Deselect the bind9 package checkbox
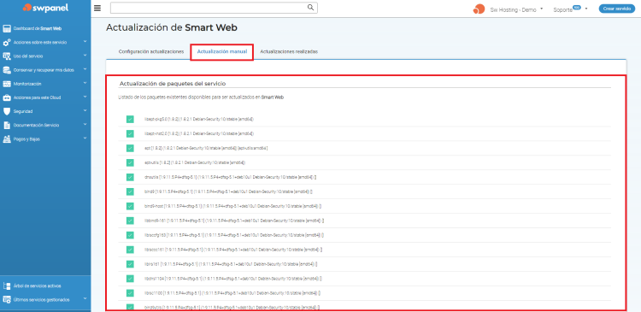The image size is (641, 312). tap(130, 191)
